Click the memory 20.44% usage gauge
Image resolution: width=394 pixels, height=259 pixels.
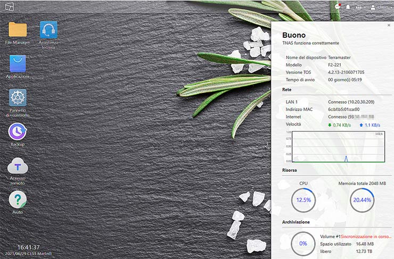tap(362, 200)
